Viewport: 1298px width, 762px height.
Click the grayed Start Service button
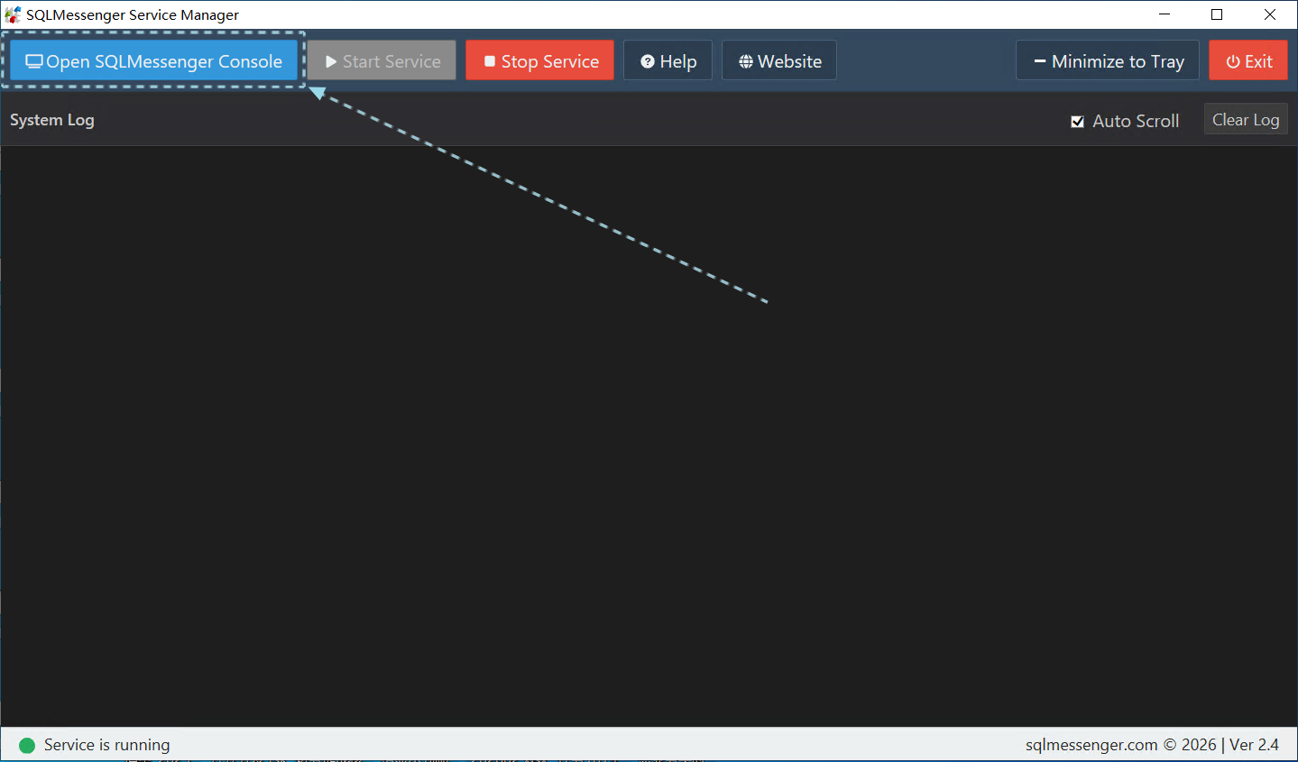(x=382, y=60)
